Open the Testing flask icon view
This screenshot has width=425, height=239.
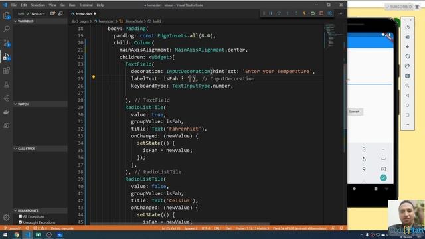(6, 84)
